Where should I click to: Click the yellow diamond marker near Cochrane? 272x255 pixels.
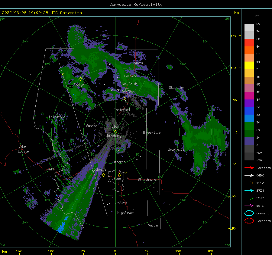pos(104,175)
